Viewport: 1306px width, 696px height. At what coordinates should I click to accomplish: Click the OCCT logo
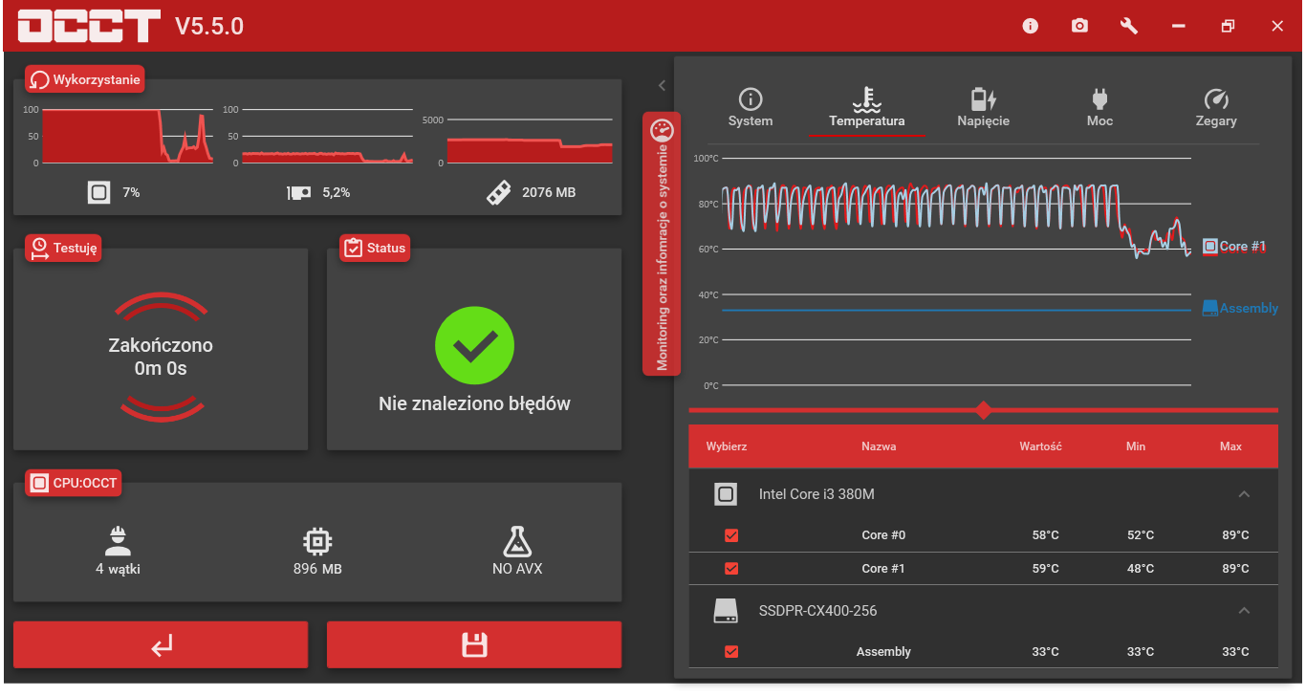(x=89, y=26)
